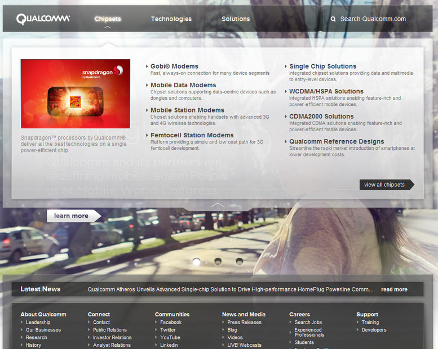
Task: Click read more in Latest News
Action: point(394,289)
